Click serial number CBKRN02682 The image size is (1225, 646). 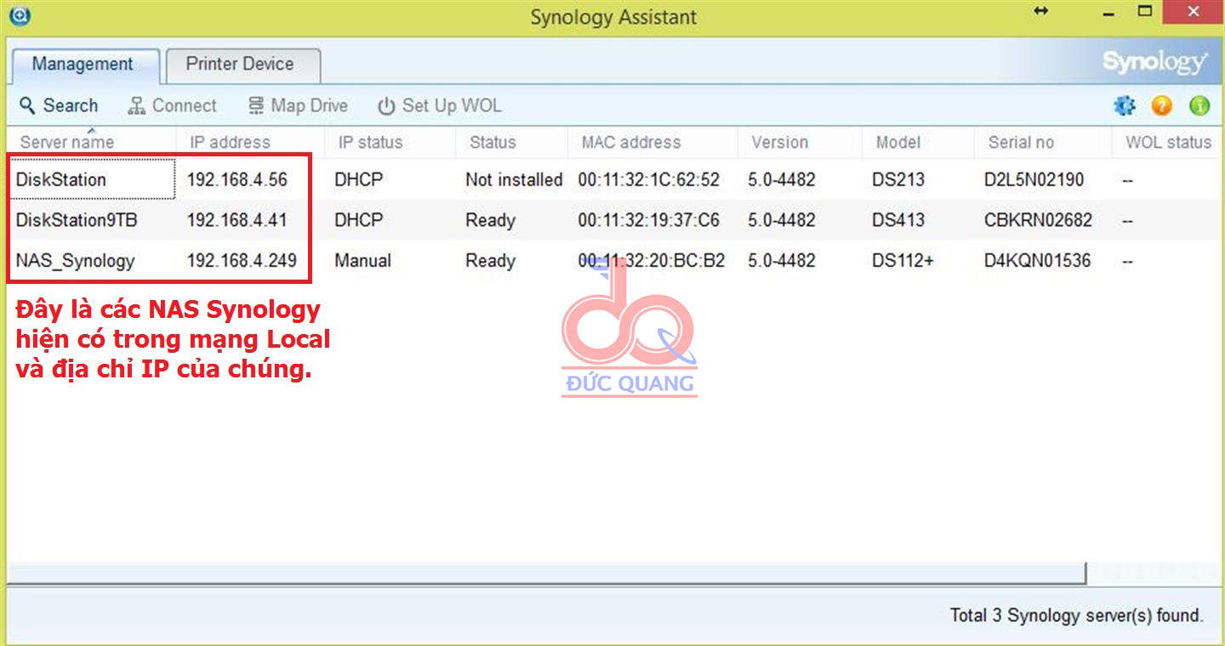pyautogui.click(x=1038, y=220)
